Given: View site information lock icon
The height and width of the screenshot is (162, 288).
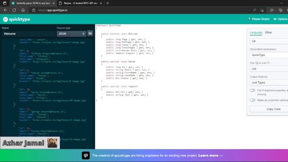Looking at the screenshot, I should coord(34,10).
